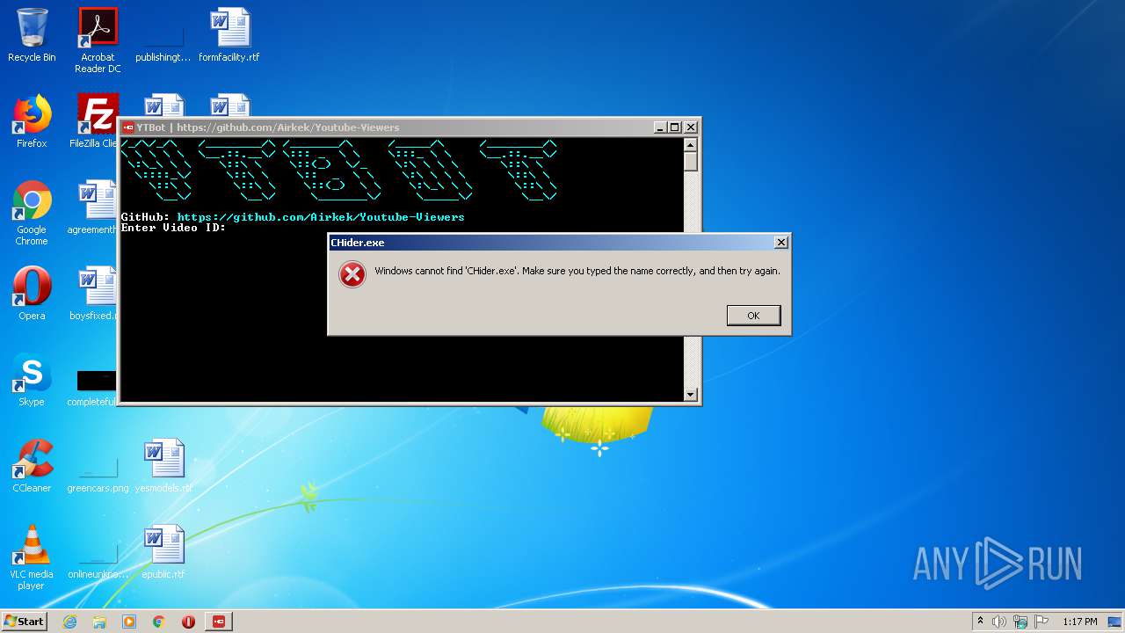Click the YTBot console scrollbar thumb
This screenshot has width=1125, height=633.
[x=691, y=161]
